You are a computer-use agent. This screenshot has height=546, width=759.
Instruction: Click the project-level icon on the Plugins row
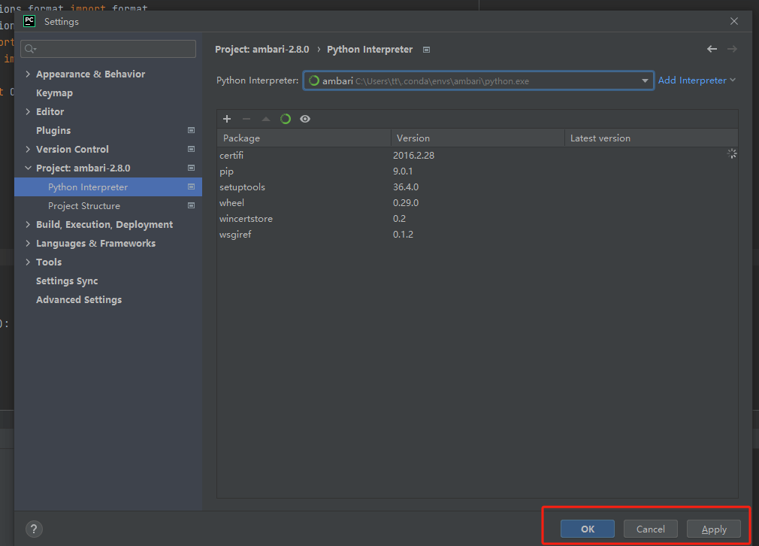pos(191,130)
